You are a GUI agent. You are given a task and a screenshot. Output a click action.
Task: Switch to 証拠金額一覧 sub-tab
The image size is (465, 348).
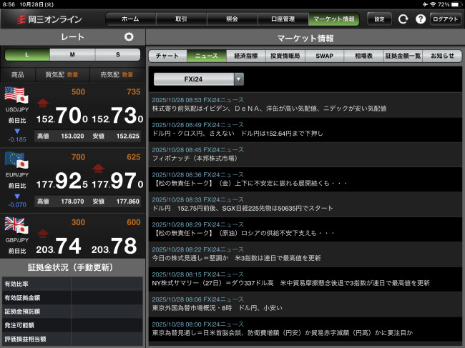403,56
